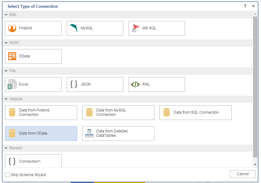Click the JSON curly braces icon
This screenshot has height=183, width=261.
[74, 84]
